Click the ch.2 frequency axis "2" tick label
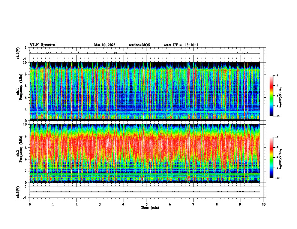 26,171
